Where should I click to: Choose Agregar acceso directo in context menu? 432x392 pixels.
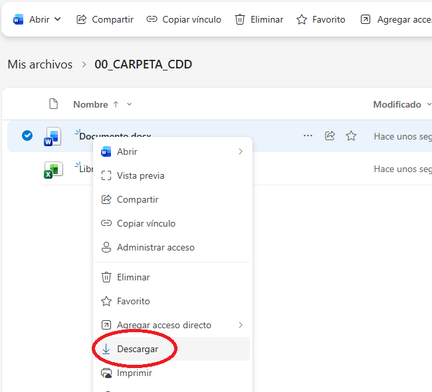pyautogui.click(x=173, y=325)
